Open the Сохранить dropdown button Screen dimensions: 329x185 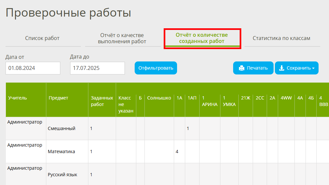297,68
